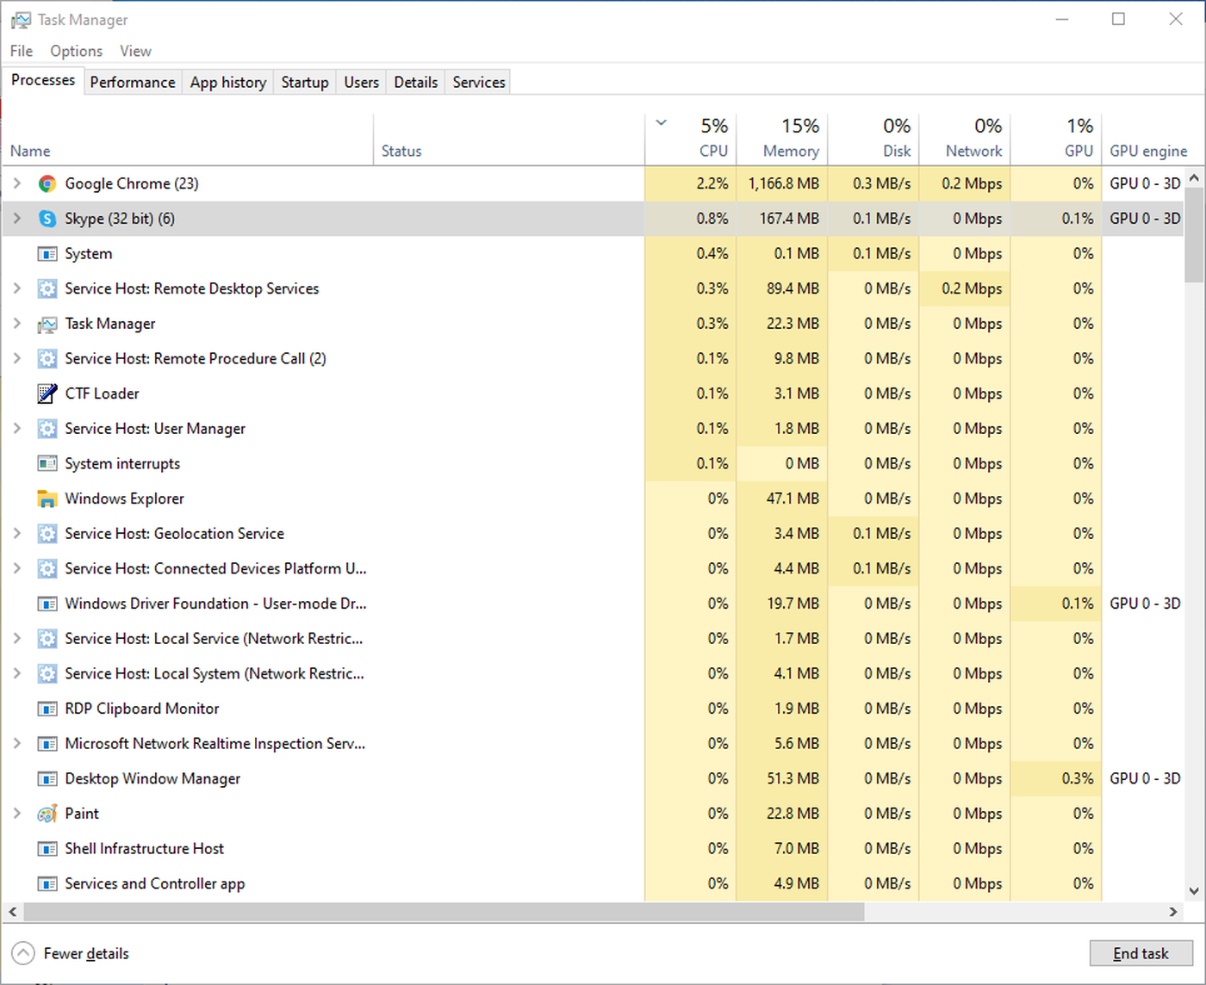Open the Startup tab
The height and width of the screenshot is (985, 1206).
click(x=305, y=82)
